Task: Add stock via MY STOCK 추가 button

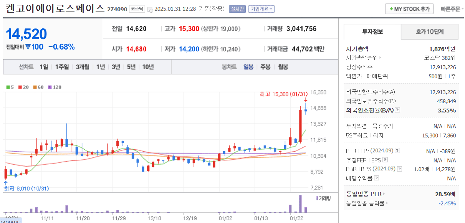Action: click(x=409, y=9)
